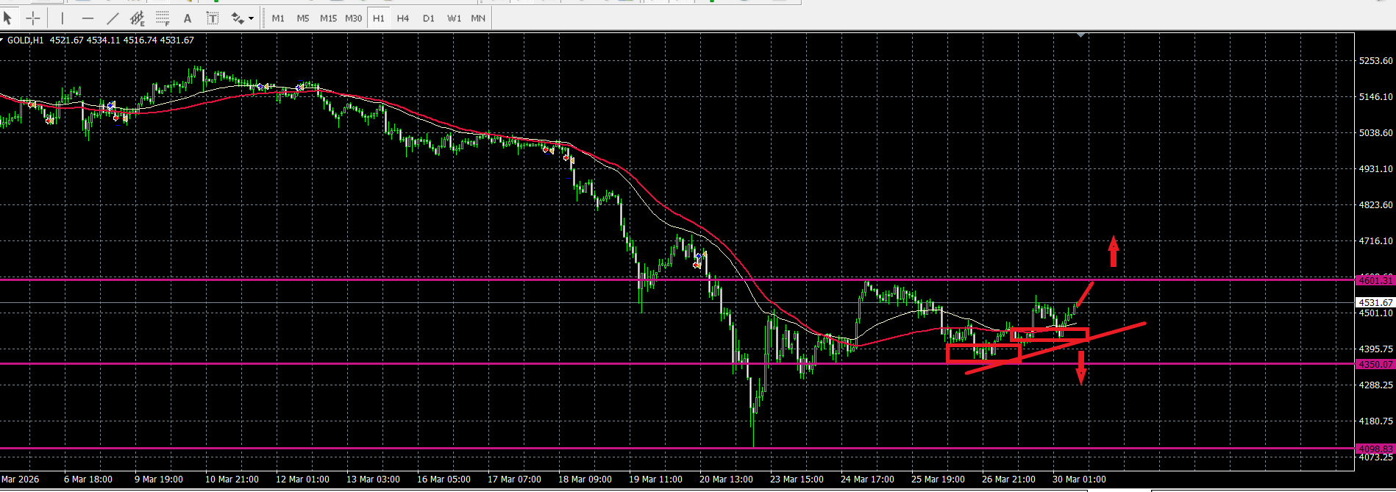Image resolution: width=1396 pixels, height=492 pixels.
Task: Select the Equidistant Channel tool
Action: tap(137, 18)
